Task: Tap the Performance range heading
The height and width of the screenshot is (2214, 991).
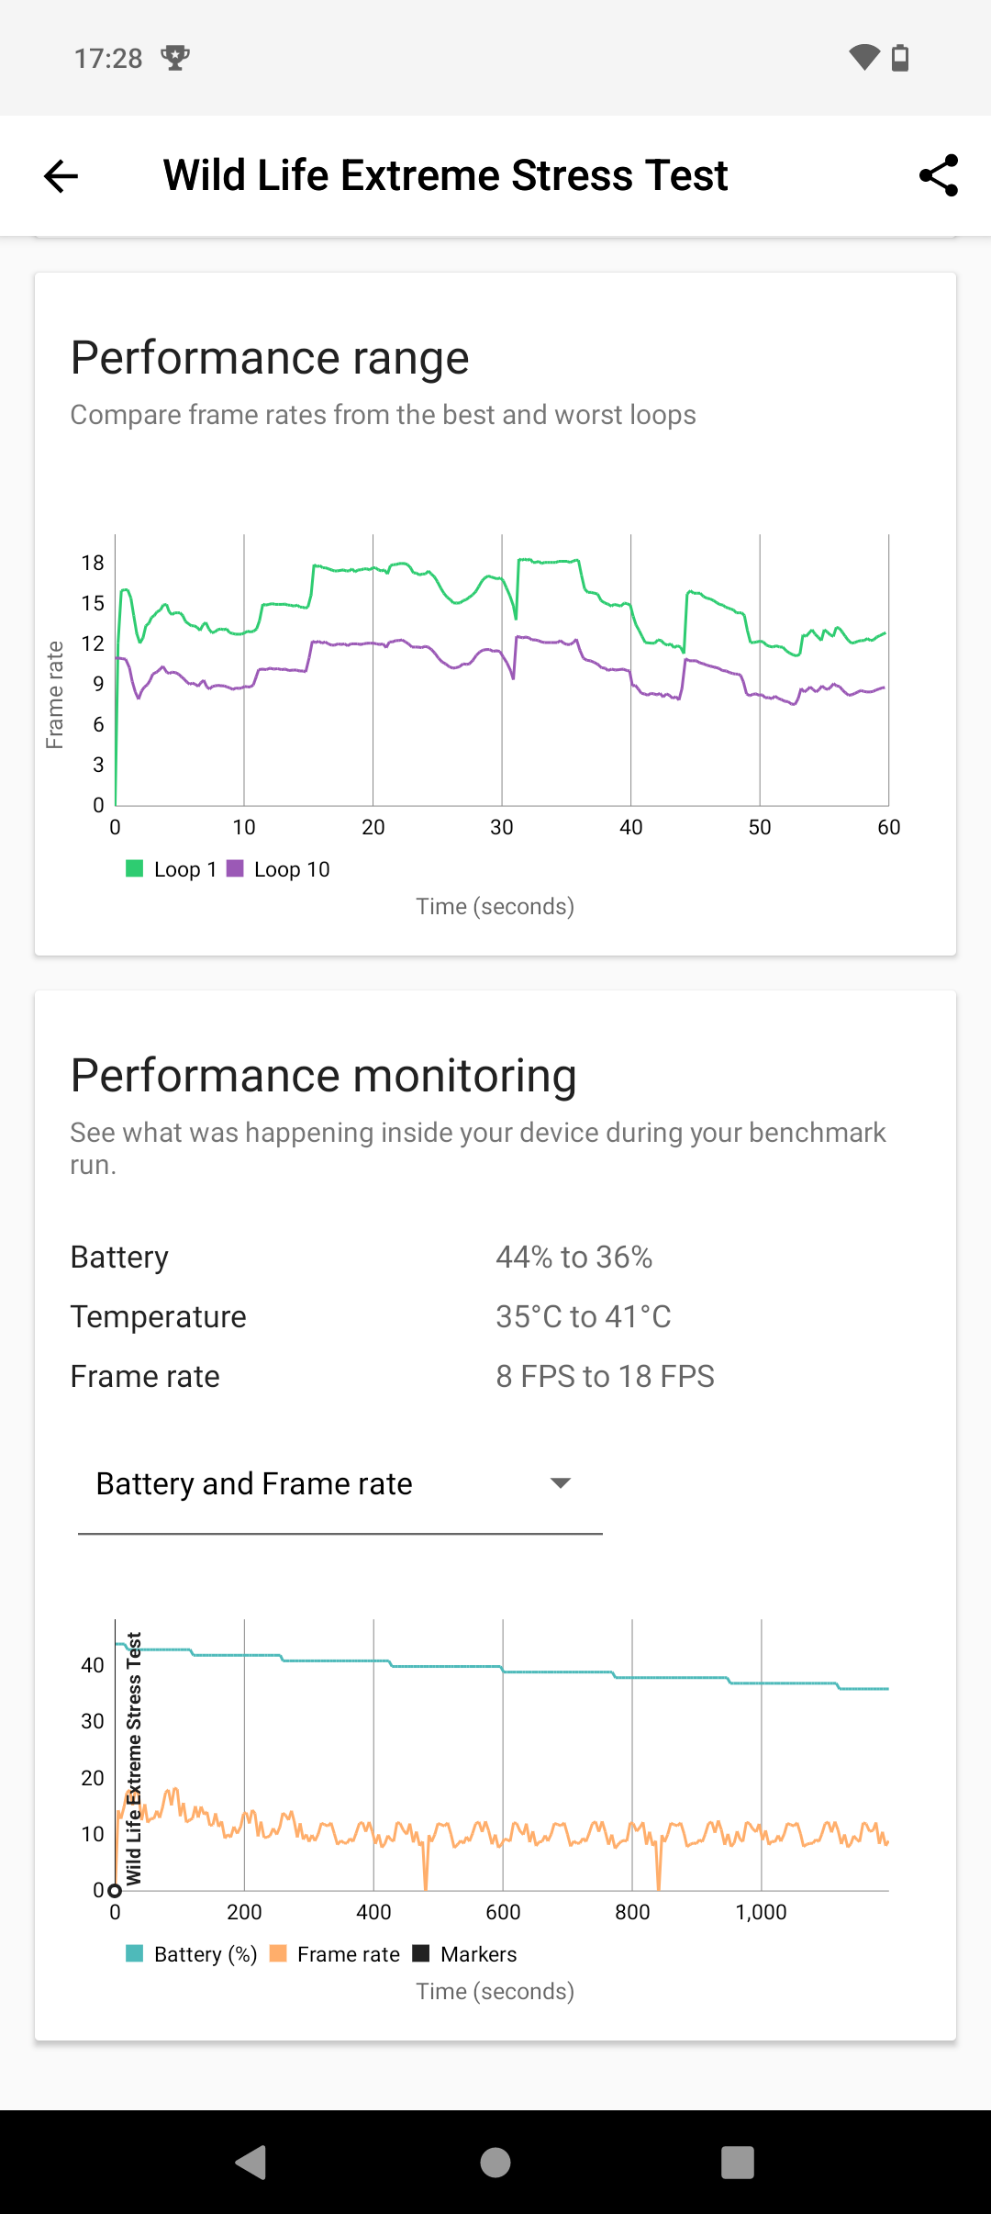Action: click(270, 358)
